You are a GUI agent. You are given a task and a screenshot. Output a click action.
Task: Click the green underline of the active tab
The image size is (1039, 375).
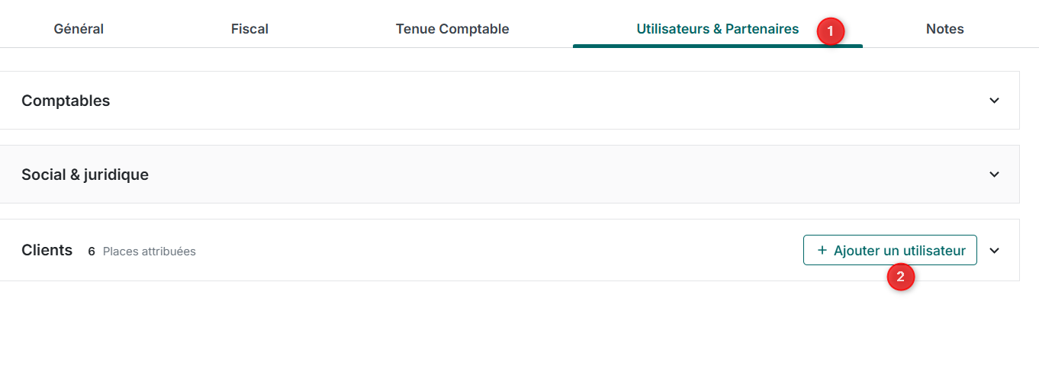tap(718, 46)
